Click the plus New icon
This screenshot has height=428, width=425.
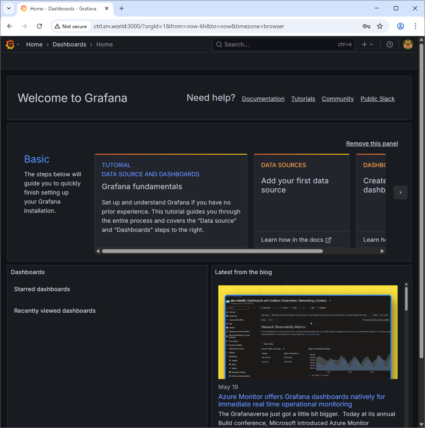coord(364,44)
